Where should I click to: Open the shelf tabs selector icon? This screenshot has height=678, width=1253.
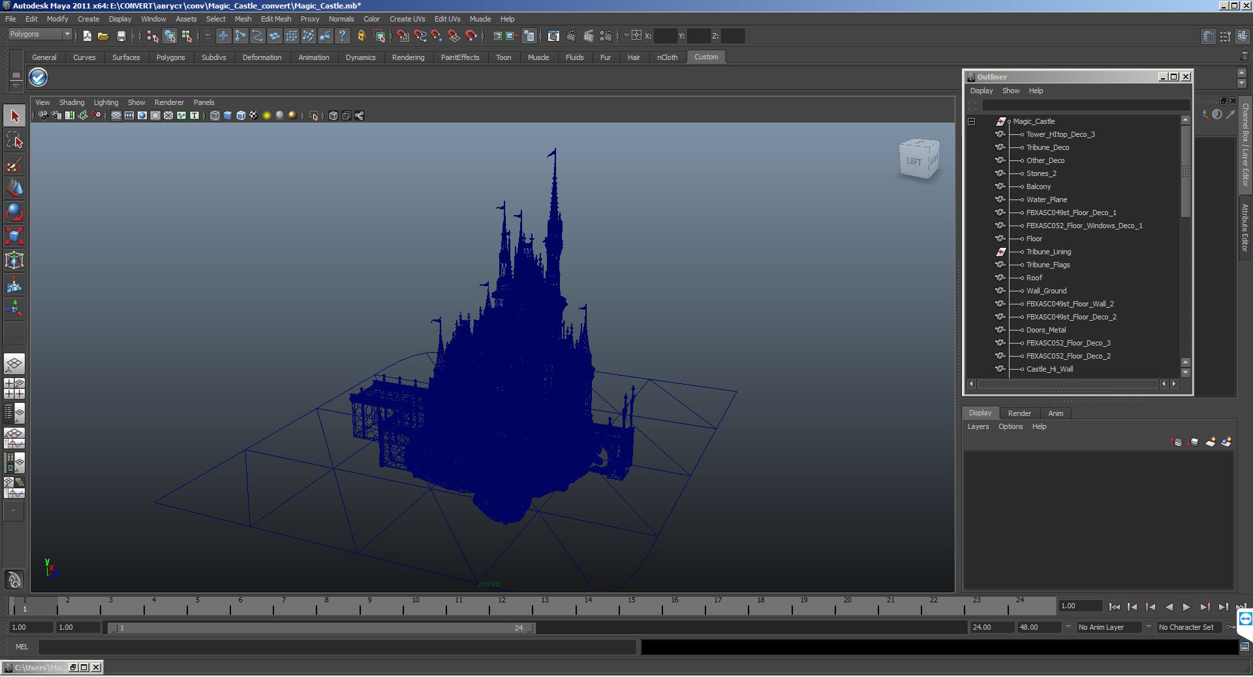coord(16,76)
